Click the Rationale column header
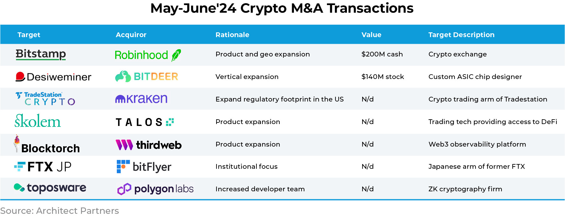Screen dimensions: 565x217 coord(232,35)
